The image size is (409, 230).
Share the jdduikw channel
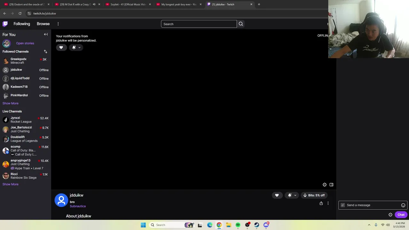click(321, 203)
